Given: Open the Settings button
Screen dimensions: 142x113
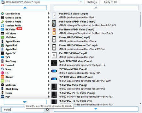Looking at the screenshot, I should [x=92, y=2].
